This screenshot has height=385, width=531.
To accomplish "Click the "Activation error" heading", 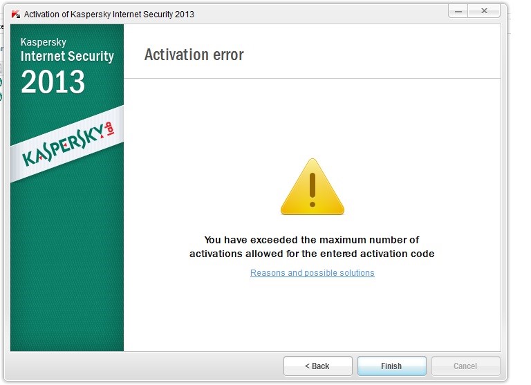I will point(194,55).
